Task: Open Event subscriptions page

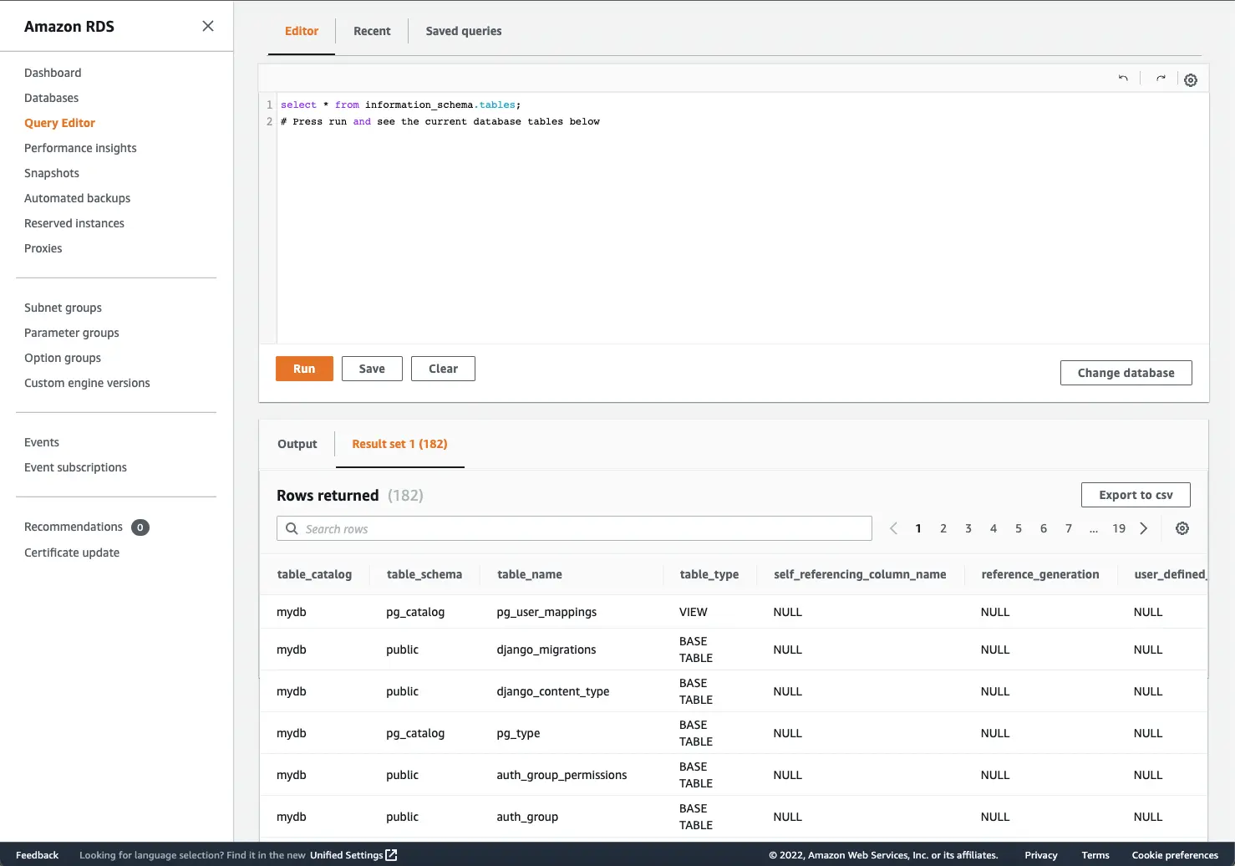Action: coord(75,467)
